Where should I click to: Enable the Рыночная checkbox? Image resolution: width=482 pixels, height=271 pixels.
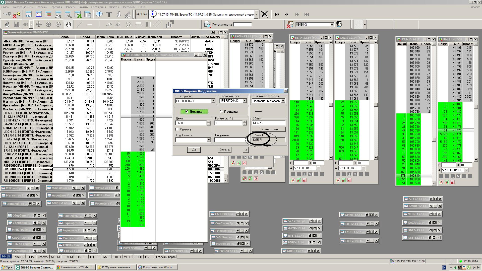tap(177, 129)
